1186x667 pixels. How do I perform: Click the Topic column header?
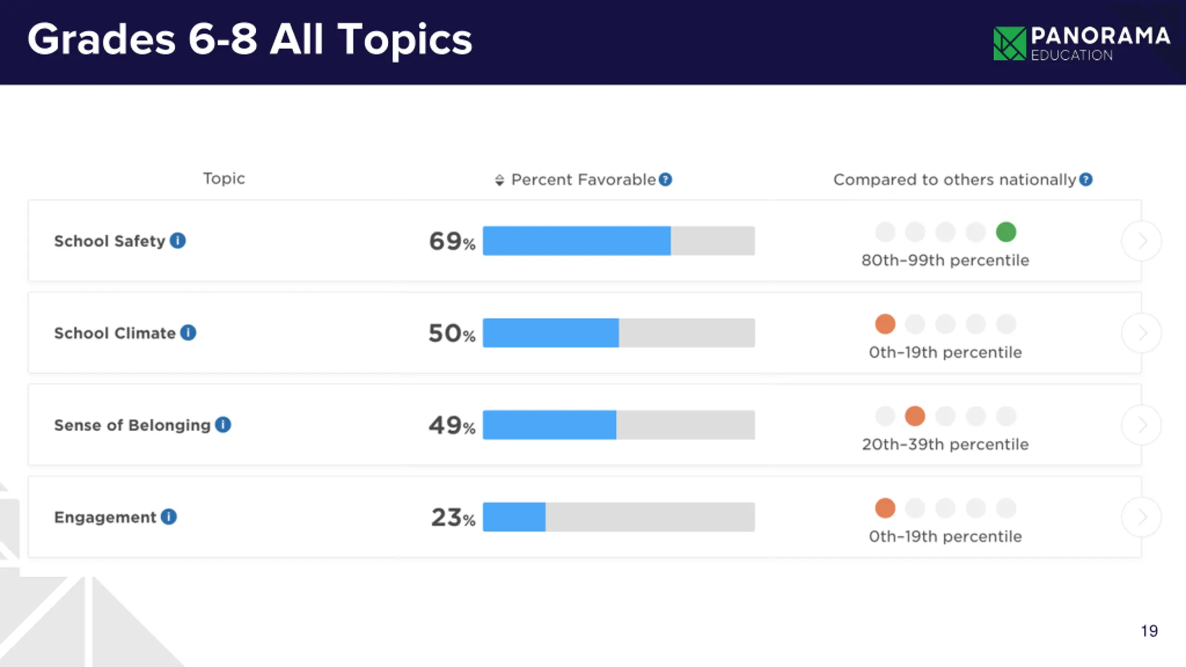point(224,178)
